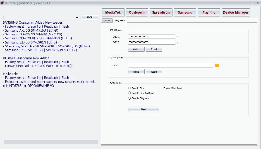Select the Diagnostic tab
This screenshot has height=149, width=261.
point(120,20)
